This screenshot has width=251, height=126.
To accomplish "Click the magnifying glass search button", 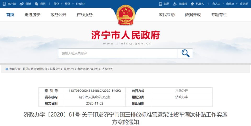I will click(185, 53).
